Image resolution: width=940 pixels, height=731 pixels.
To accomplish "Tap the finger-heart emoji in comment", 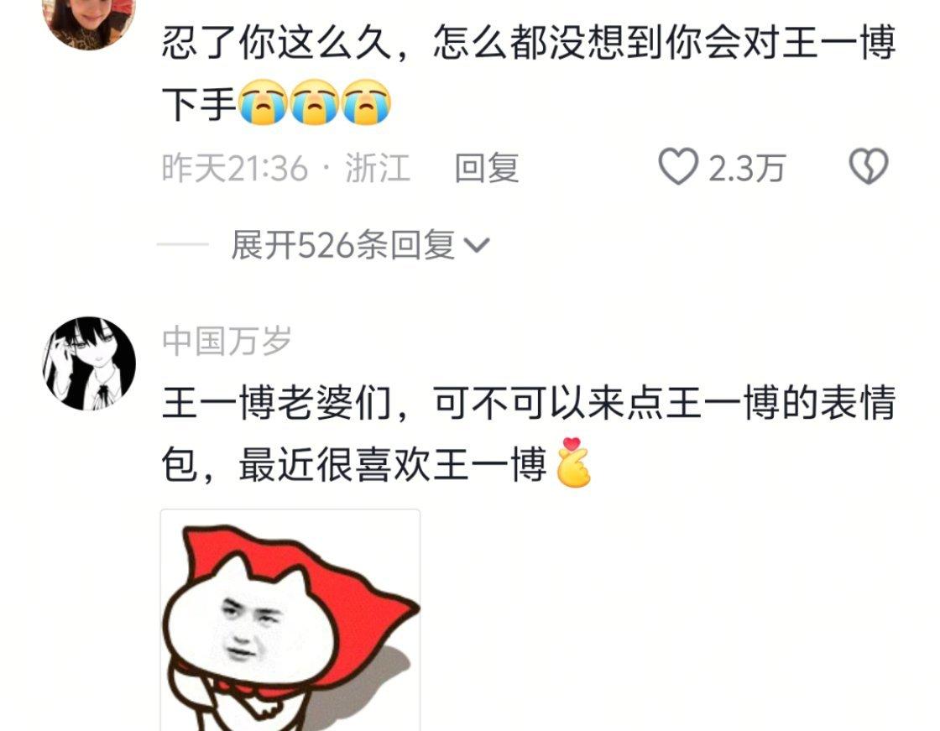I will [574, 462].
